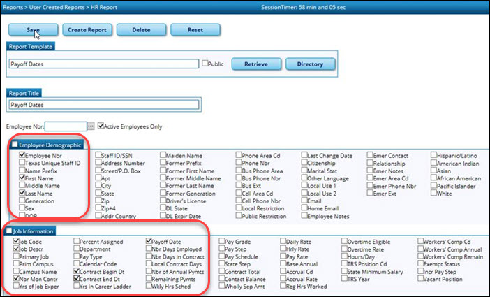This screenshot has height=297, width=490.
Task: Uncheck the Job Descr checkbox
Action: pos(16,248)
